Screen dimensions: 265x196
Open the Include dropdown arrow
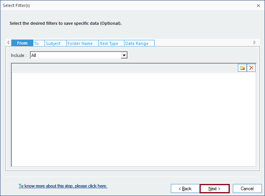[x=124, y=55]
